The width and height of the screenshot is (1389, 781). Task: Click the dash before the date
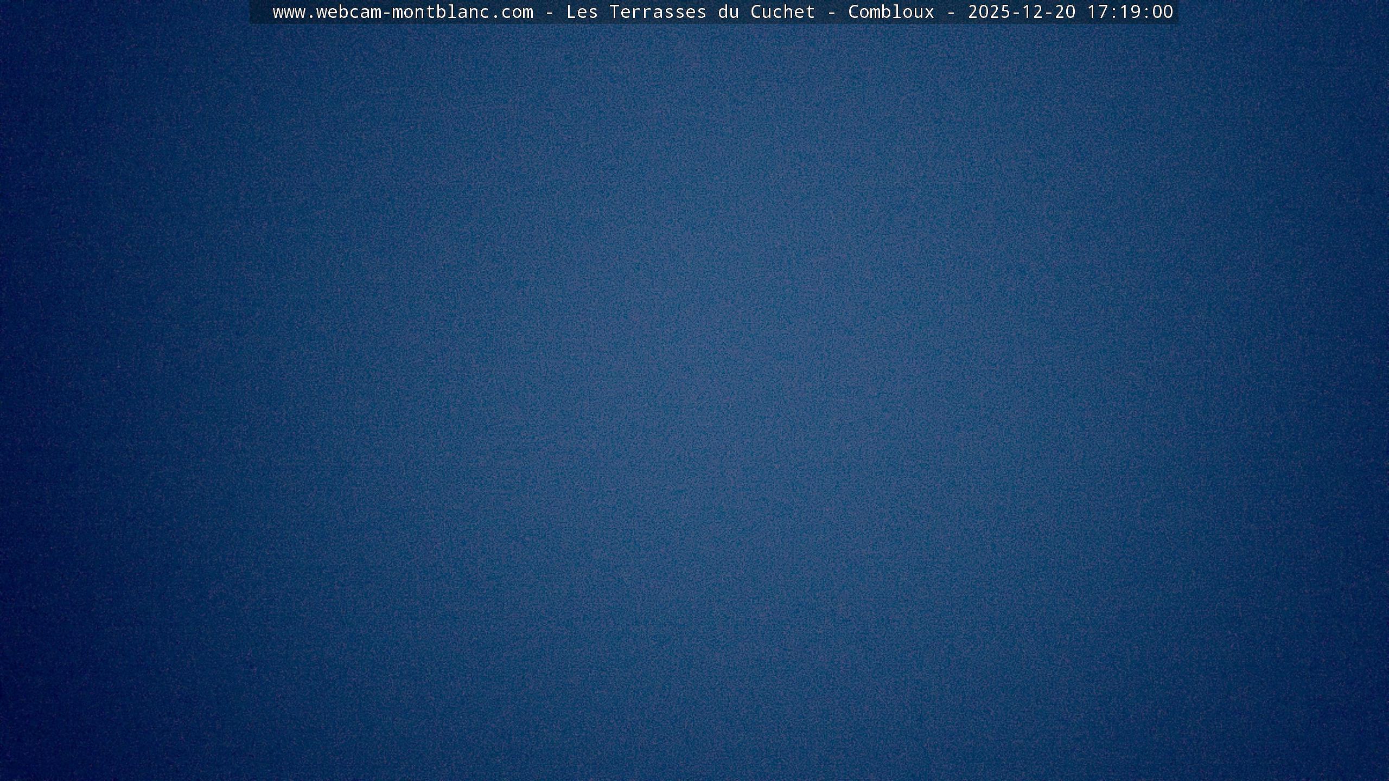(x=951, y=12)
